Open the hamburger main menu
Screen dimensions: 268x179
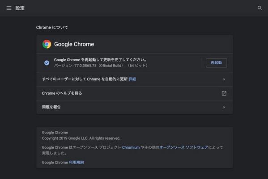pyautogui.click(x=9, y=8)
